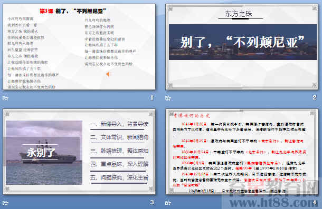
Task: Select slide 4 thumbnail on Hong Kong history
Action: [242, 152]
